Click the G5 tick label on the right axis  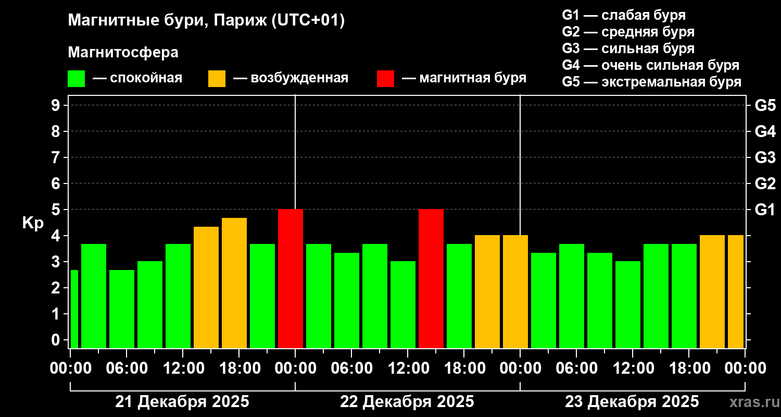click(765, 105)
